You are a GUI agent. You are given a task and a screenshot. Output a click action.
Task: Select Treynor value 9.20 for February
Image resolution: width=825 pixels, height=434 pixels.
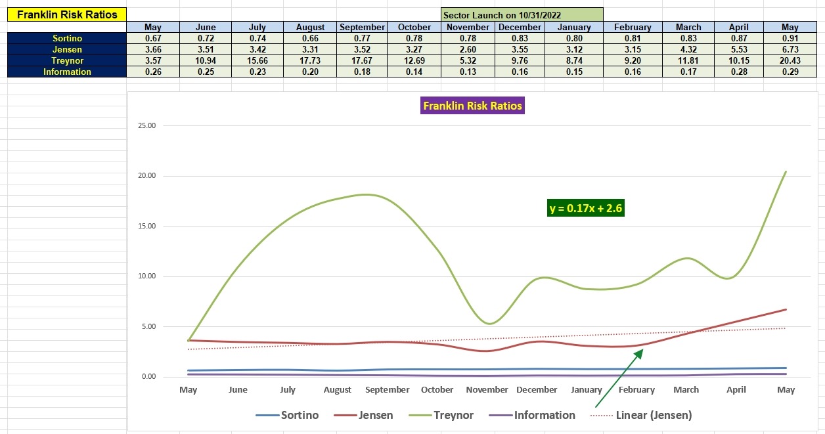pos(633,60)
